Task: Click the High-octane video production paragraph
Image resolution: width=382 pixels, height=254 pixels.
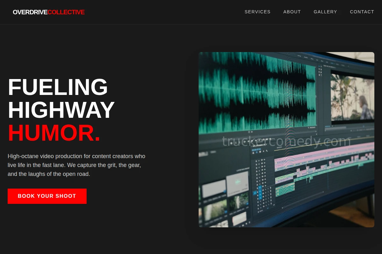Action: 76,165
